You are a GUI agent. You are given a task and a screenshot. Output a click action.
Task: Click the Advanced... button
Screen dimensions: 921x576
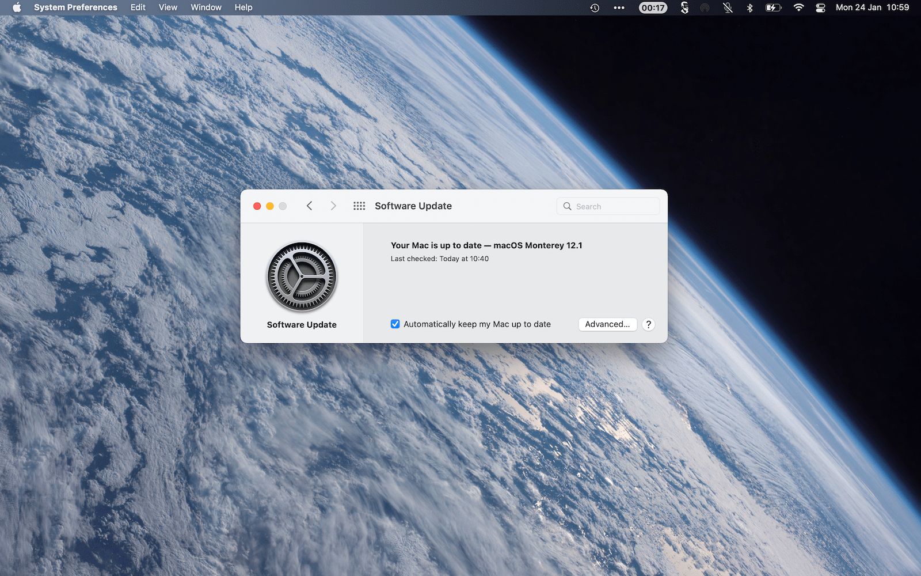607,324
